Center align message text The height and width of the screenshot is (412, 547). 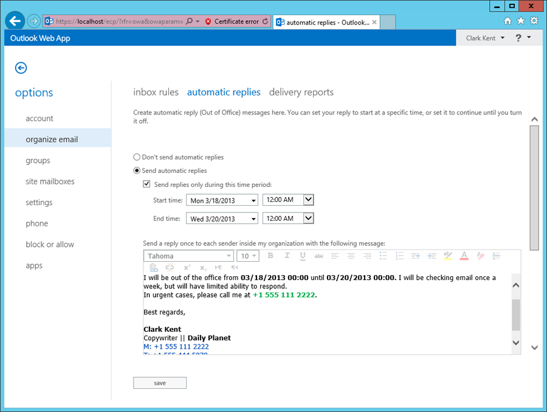click(x=351, y=256)
